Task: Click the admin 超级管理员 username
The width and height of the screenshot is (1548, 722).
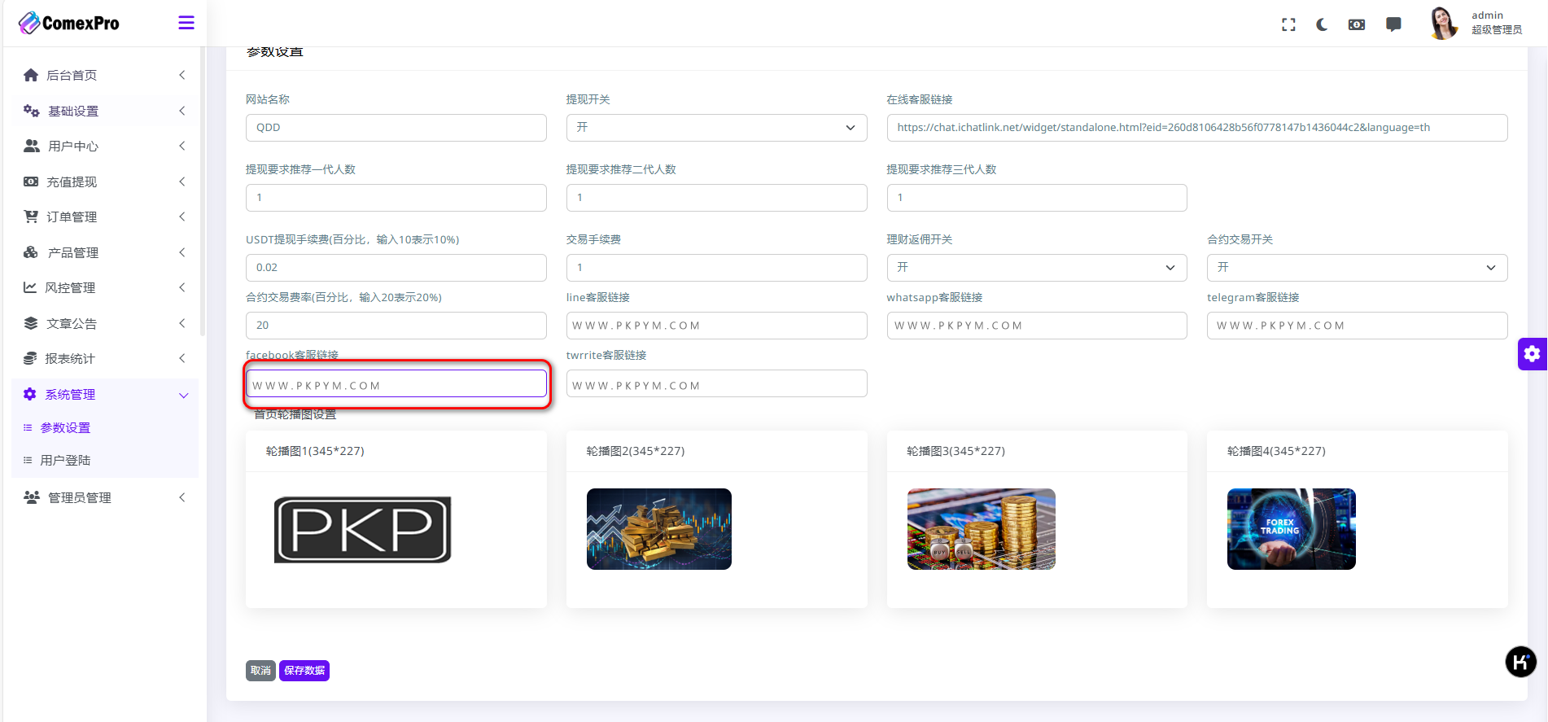Action: 1496,23
